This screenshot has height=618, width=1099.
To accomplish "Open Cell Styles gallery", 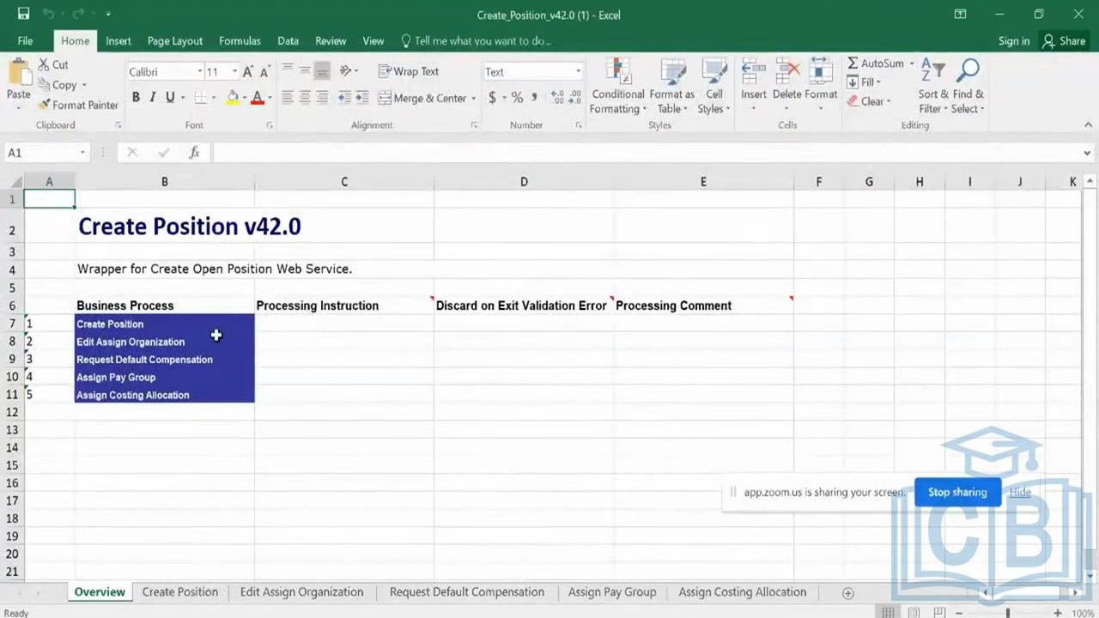I will coord(713,87).
